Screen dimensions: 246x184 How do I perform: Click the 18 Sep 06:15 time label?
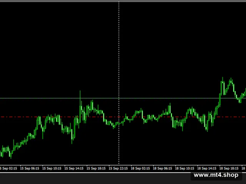click(162, 168)
